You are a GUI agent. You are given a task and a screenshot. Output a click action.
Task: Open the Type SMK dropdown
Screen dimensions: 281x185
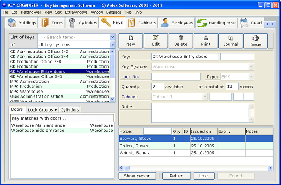tap(251, 77)
